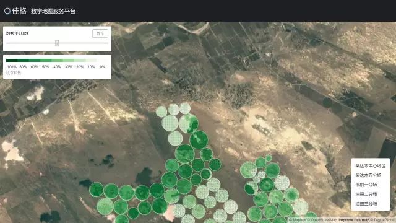The image size is (396, 223).
Task: Click the 80% legend color swatch
Action: [23, 61]
